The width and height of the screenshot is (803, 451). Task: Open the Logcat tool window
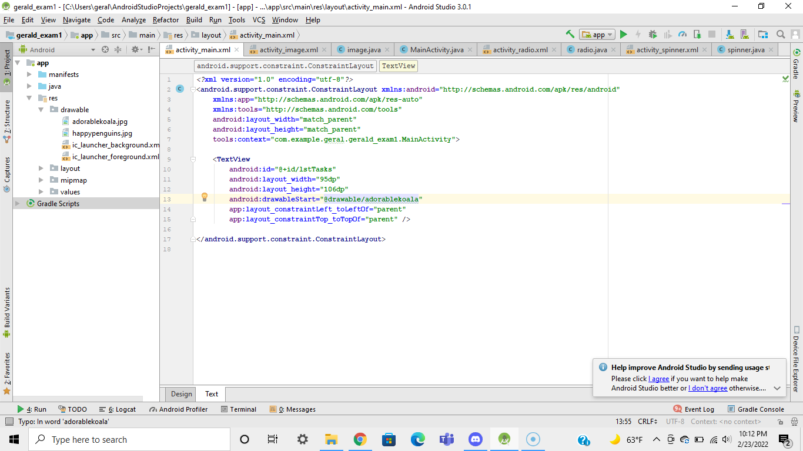[118, 409]
